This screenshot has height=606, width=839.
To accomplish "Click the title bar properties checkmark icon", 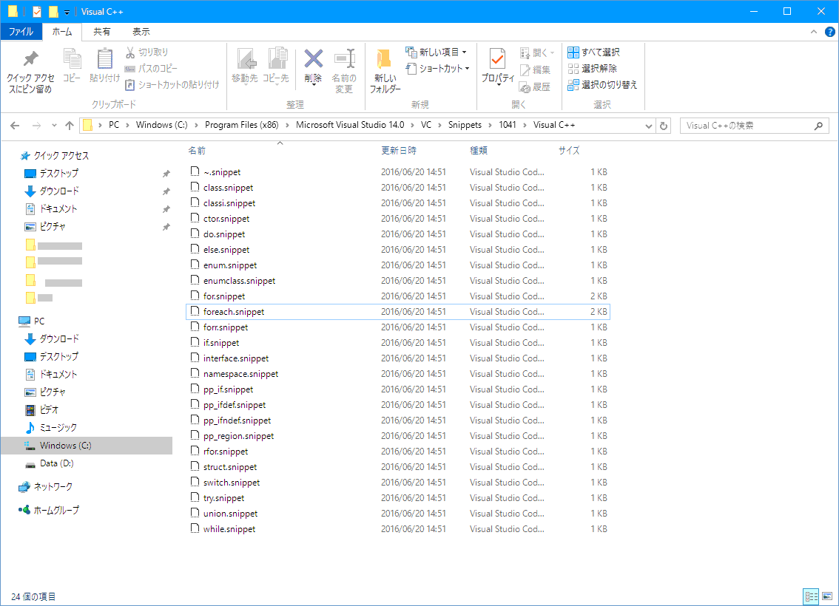I will coord(37,11).
